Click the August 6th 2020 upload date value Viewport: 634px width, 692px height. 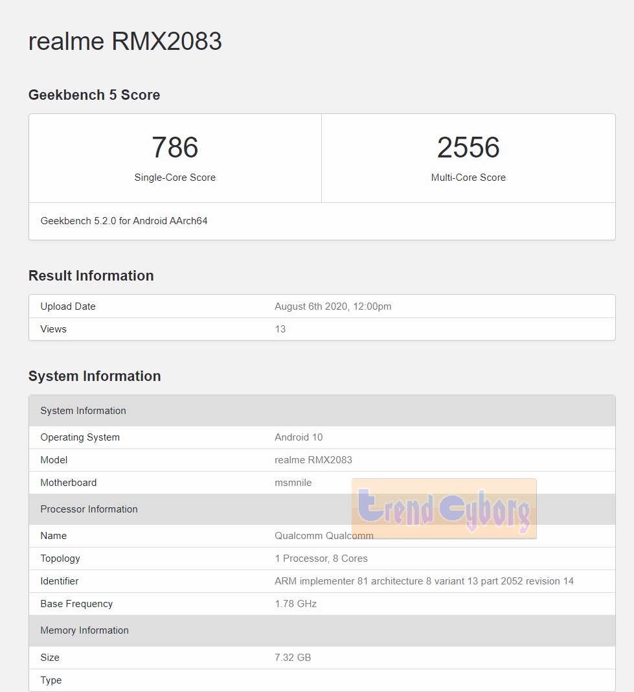[x=333, y=306]
